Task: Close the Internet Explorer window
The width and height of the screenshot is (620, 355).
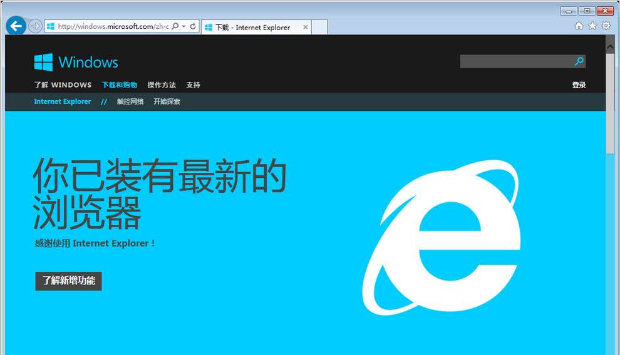Action: point(605,11)
